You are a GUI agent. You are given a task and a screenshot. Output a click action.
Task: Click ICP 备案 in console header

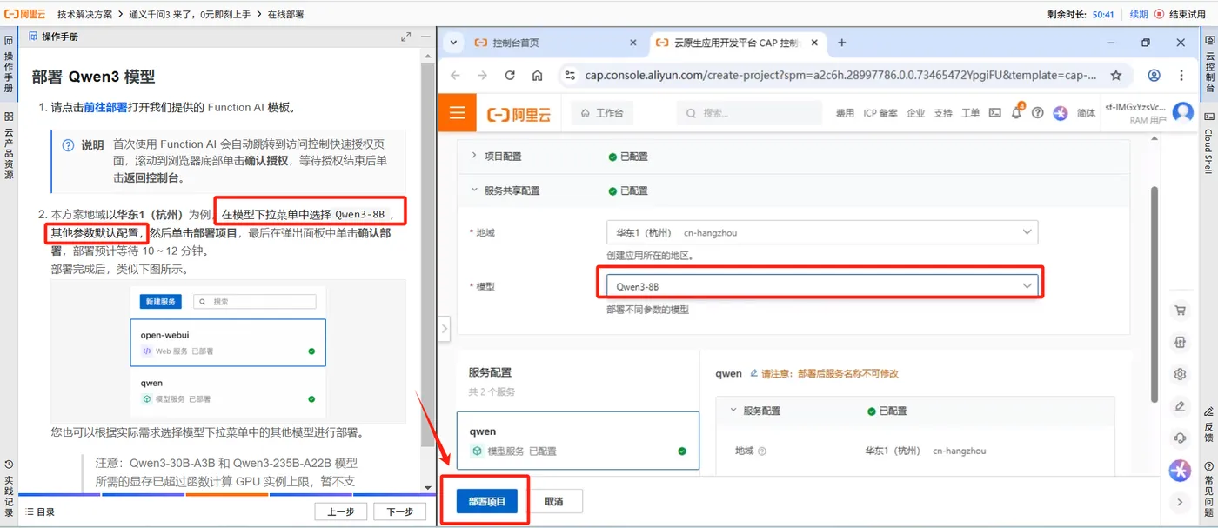click(880, 113)
